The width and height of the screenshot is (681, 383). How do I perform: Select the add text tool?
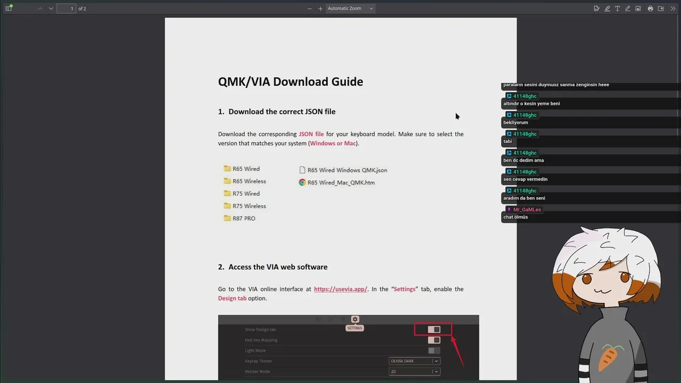(x=617, y=9)
